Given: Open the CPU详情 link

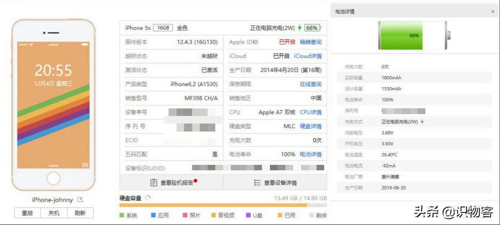Looking at the screenshot, I should point(310,112).
